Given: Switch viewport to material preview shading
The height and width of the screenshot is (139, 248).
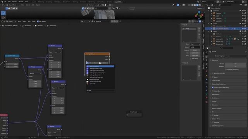Looking at the screenshot, I should coord(197,5).
